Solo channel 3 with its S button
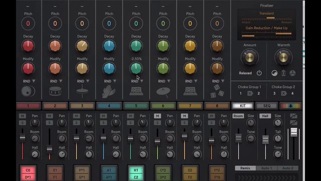Image resolution: width=321 pixels, height=181 pixels. coord(76,123)
